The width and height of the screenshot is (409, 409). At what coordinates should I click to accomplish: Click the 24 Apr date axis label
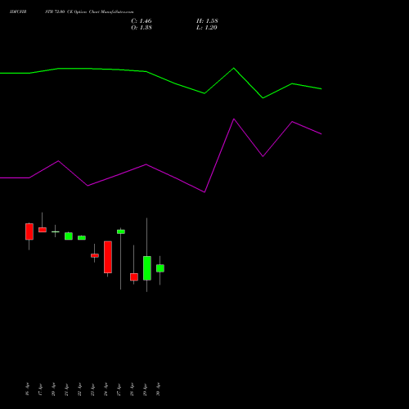106,389
